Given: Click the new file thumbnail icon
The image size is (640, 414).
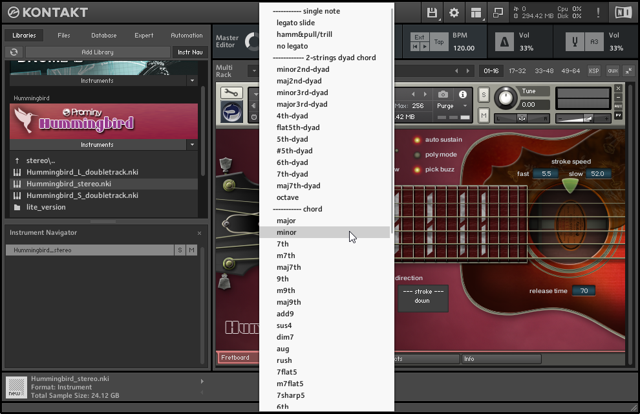Looking at the screenshot, I should click(x=16, y=387).
